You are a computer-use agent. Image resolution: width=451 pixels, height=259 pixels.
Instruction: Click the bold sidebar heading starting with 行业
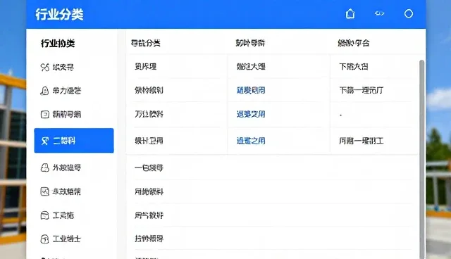tap(58, 44)
